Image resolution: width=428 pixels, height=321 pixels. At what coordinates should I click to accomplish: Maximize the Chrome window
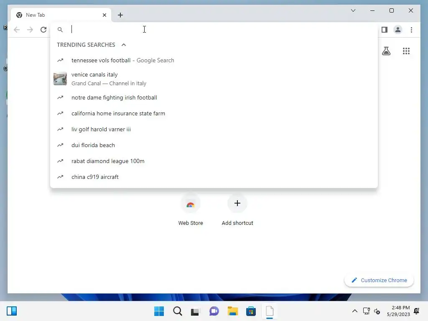[391, 10]
